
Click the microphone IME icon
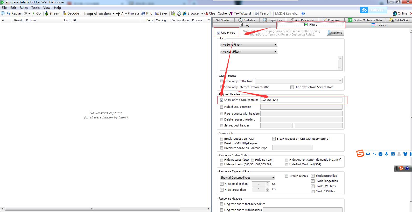coord(387,154)
